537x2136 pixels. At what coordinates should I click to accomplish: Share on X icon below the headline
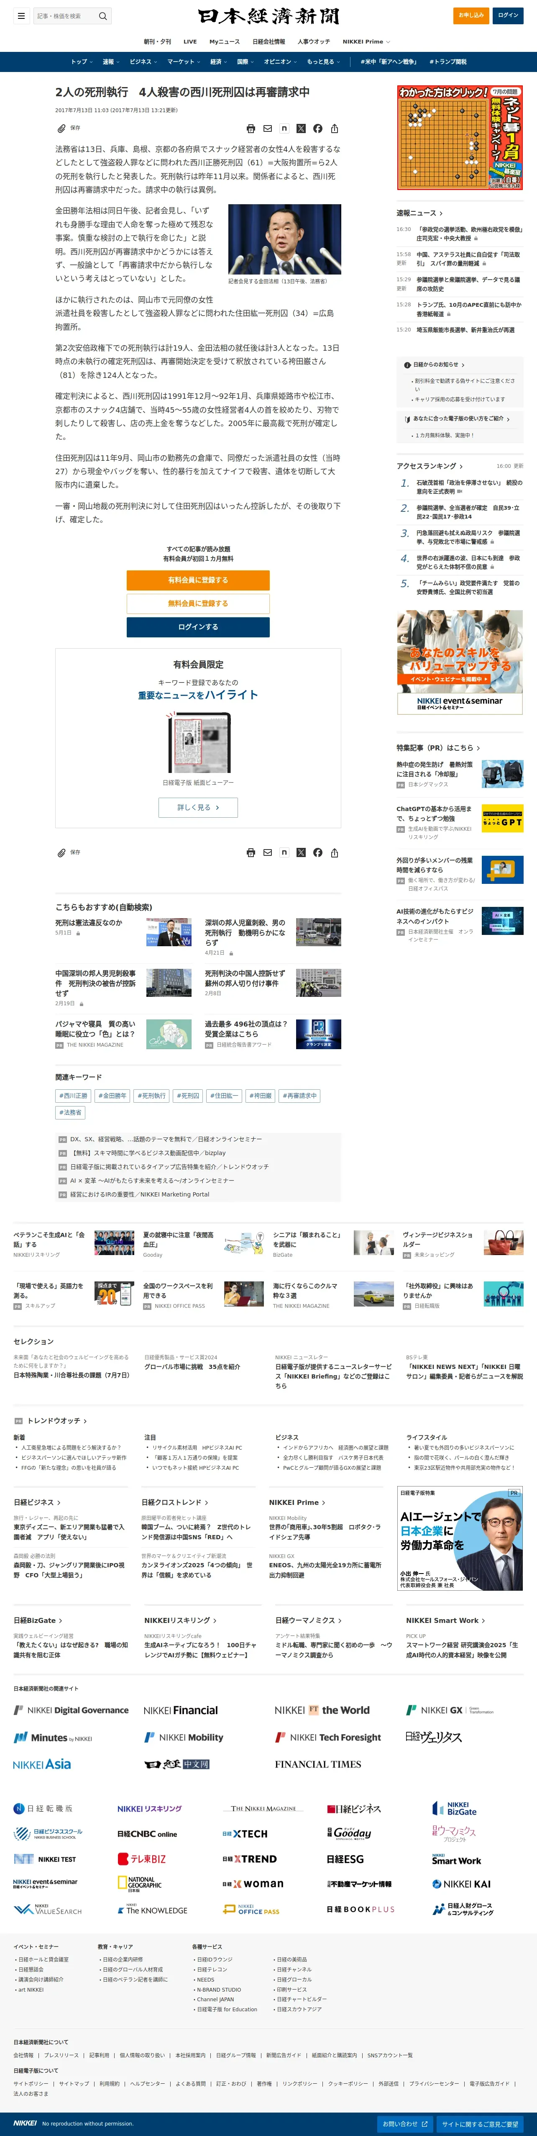click(x=301, y=128)
